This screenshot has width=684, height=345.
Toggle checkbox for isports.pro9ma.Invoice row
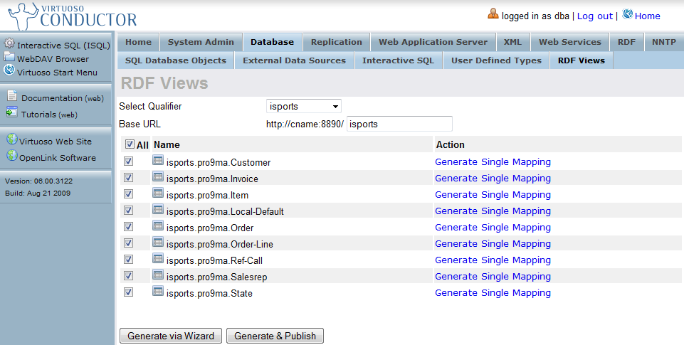click(129, 178)
